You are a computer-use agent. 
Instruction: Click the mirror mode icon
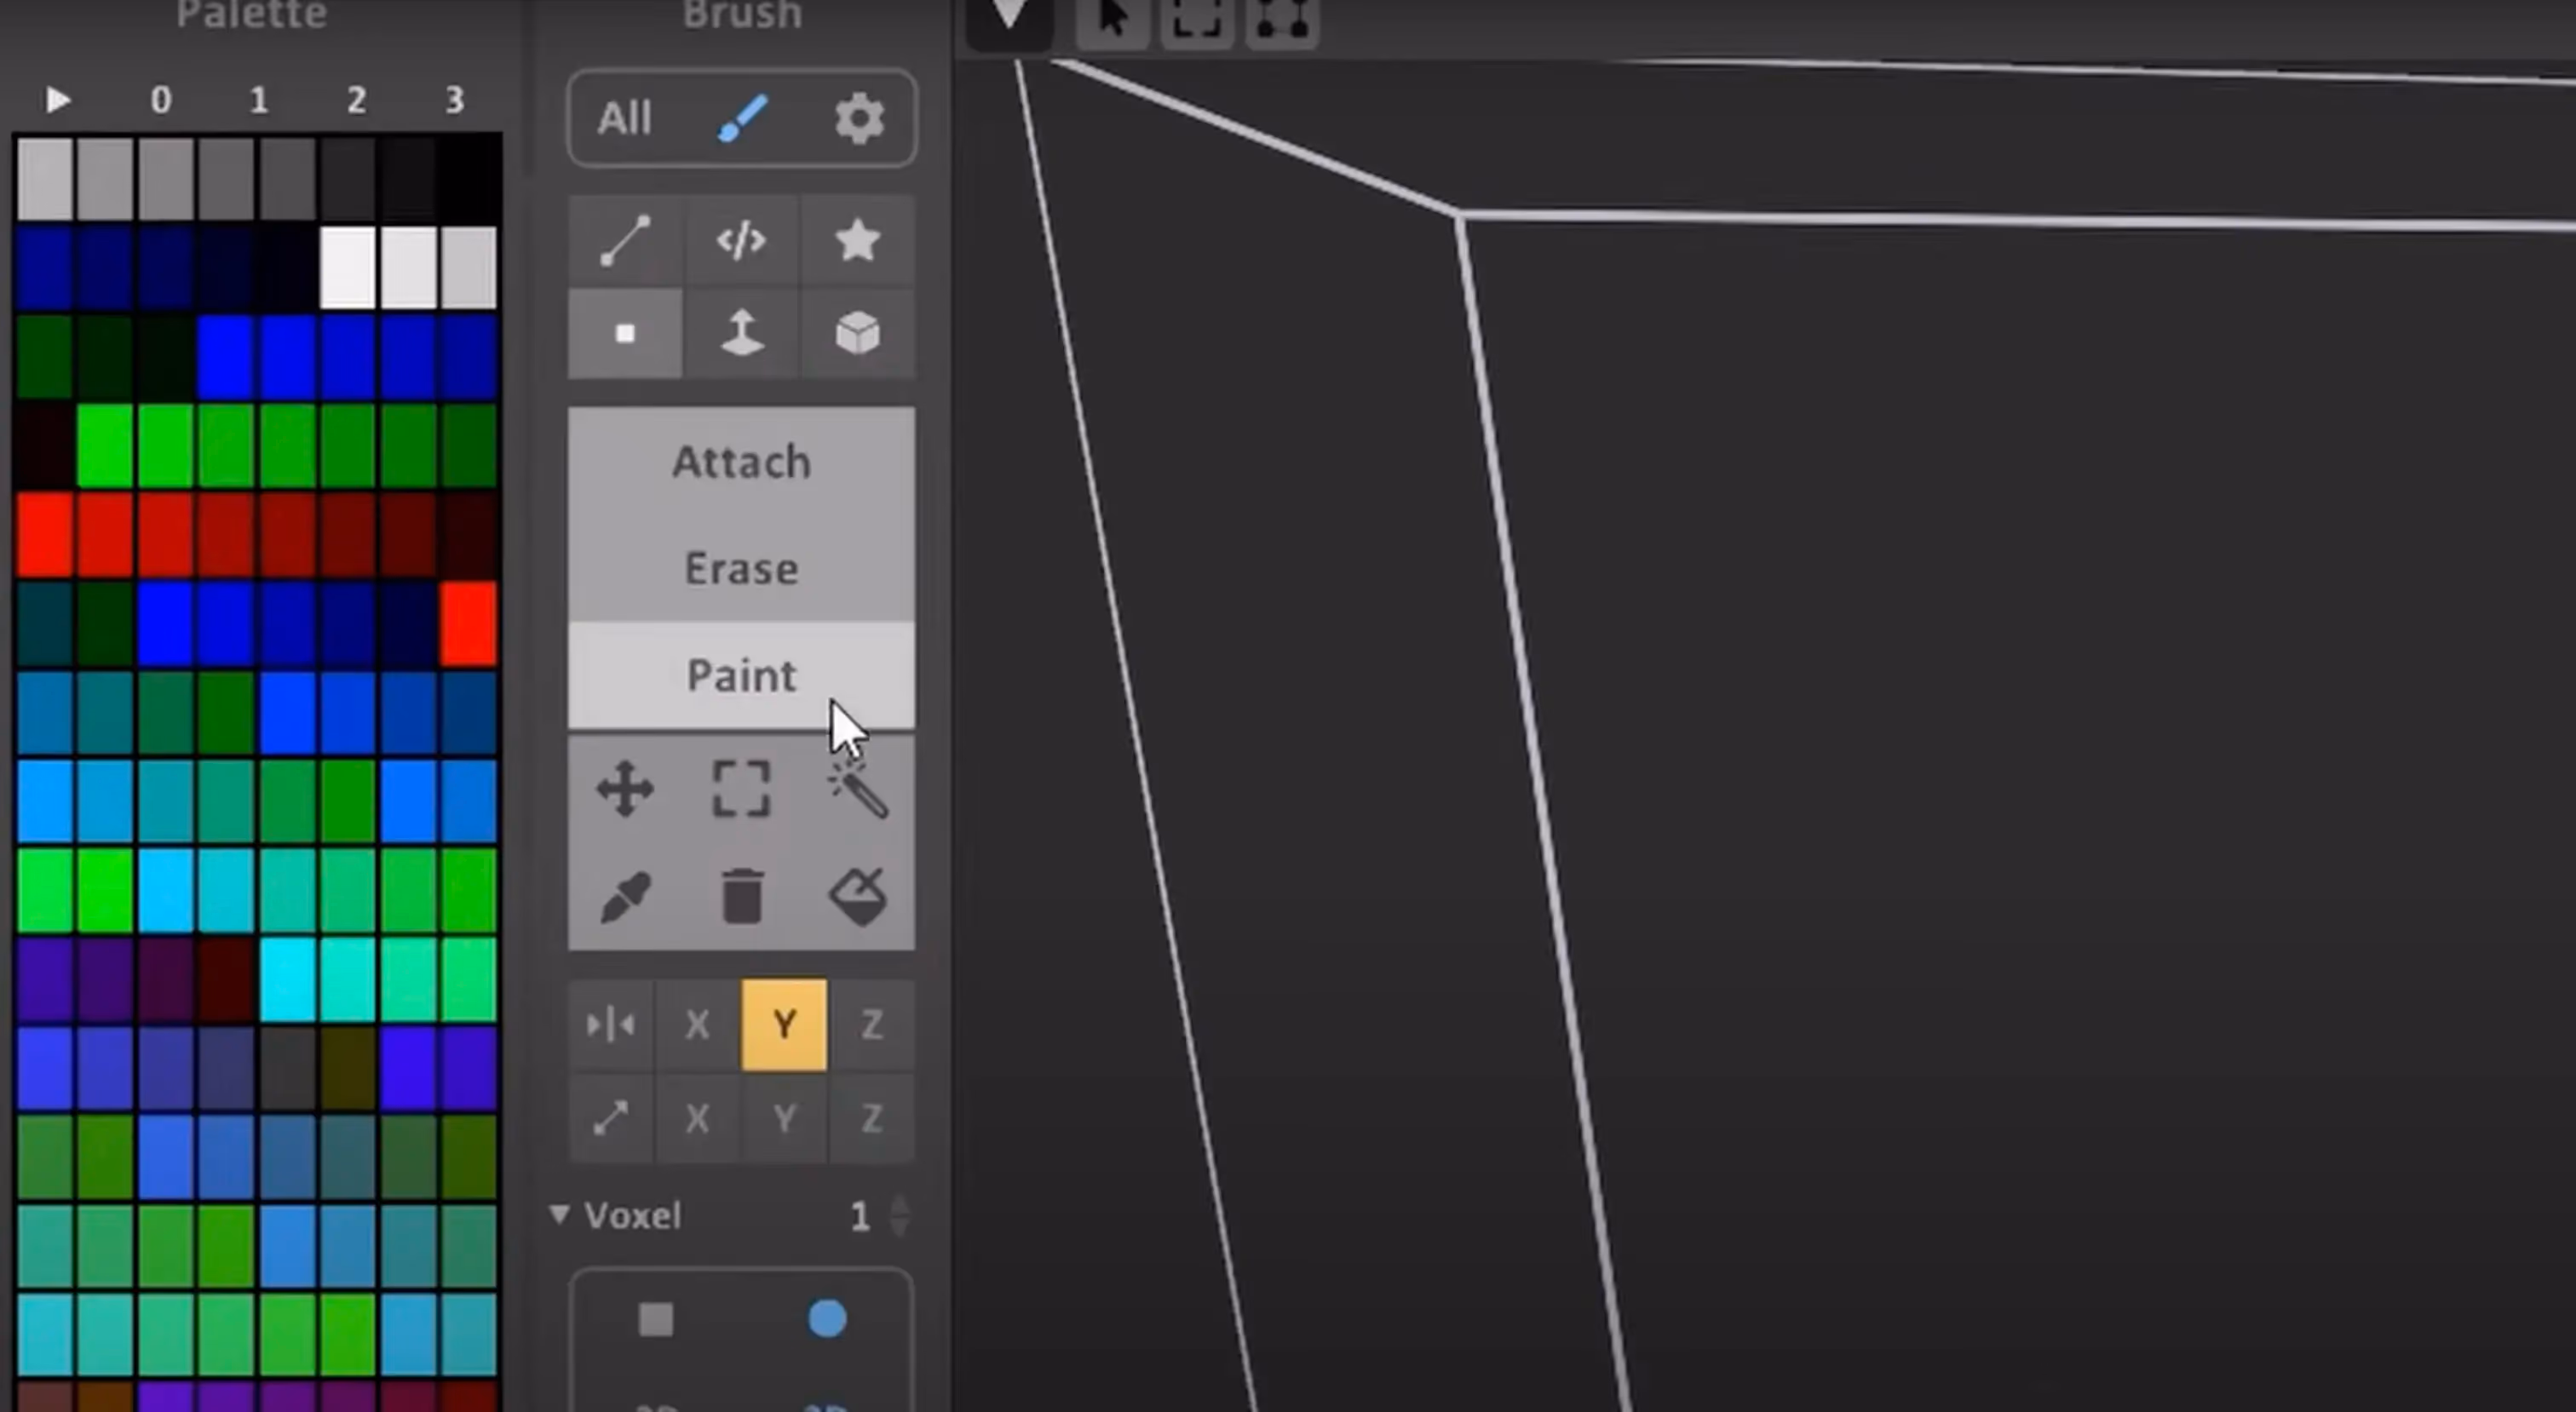(x=611, y=1025)
